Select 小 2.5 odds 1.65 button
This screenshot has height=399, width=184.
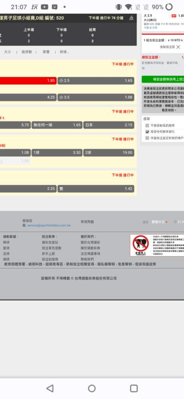96,81
